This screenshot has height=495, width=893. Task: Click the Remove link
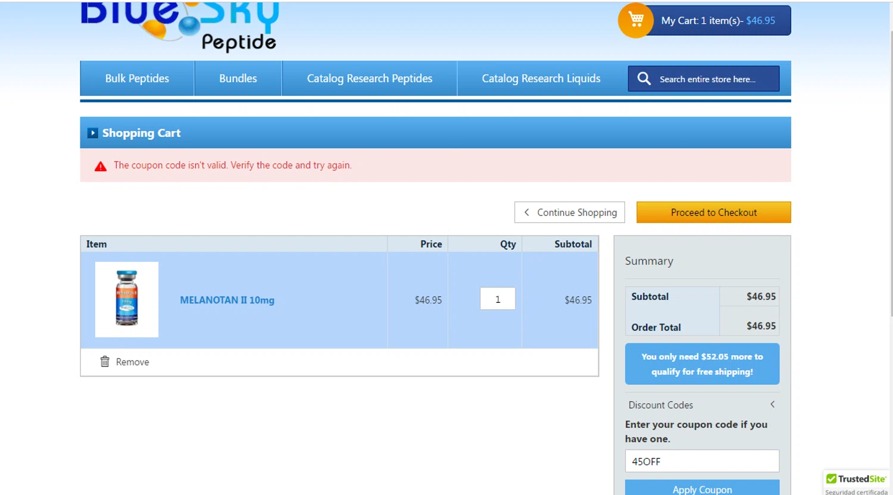click(x=133, y=362)
